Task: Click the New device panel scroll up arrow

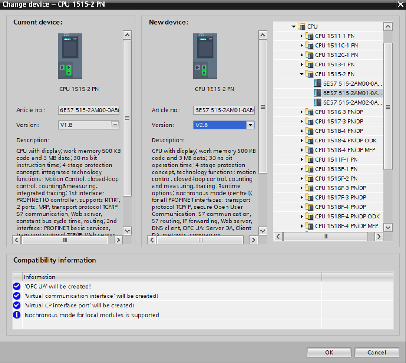Action: tap(262, 35)
